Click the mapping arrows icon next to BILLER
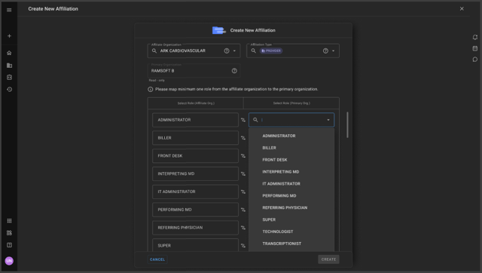Viewport: 482px width, 273px height. [x=243, y=138]
